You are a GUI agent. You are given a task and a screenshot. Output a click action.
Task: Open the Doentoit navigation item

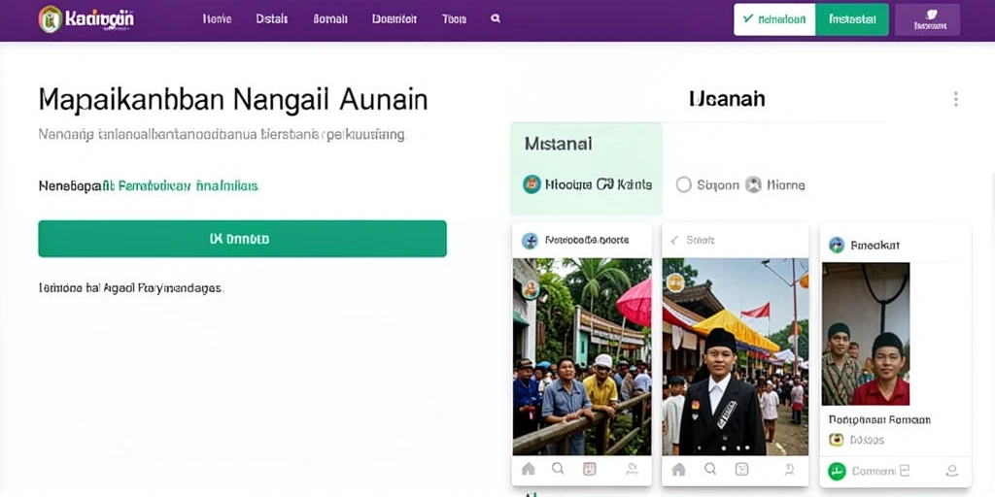[395, 19]
